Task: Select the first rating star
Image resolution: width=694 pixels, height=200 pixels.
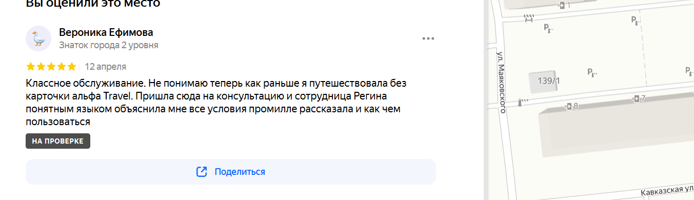Action: (30, 67)
